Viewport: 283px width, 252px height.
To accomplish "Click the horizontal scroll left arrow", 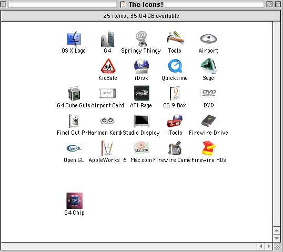I will point(261,246).
